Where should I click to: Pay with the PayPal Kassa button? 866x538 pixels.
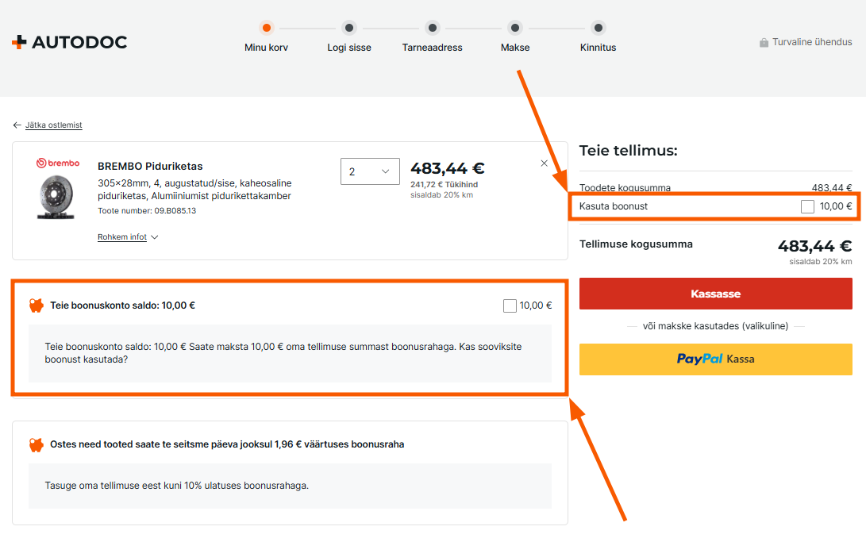coord(715,359)
